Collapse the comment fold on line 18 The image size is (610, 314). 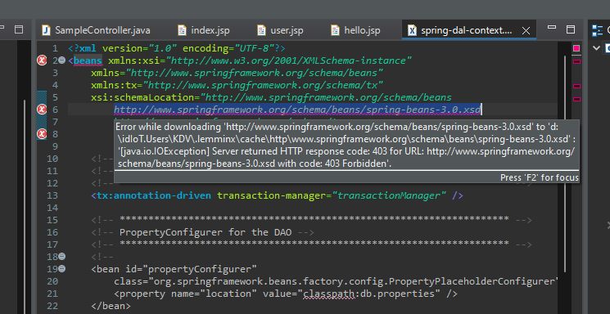pos(61,257)
